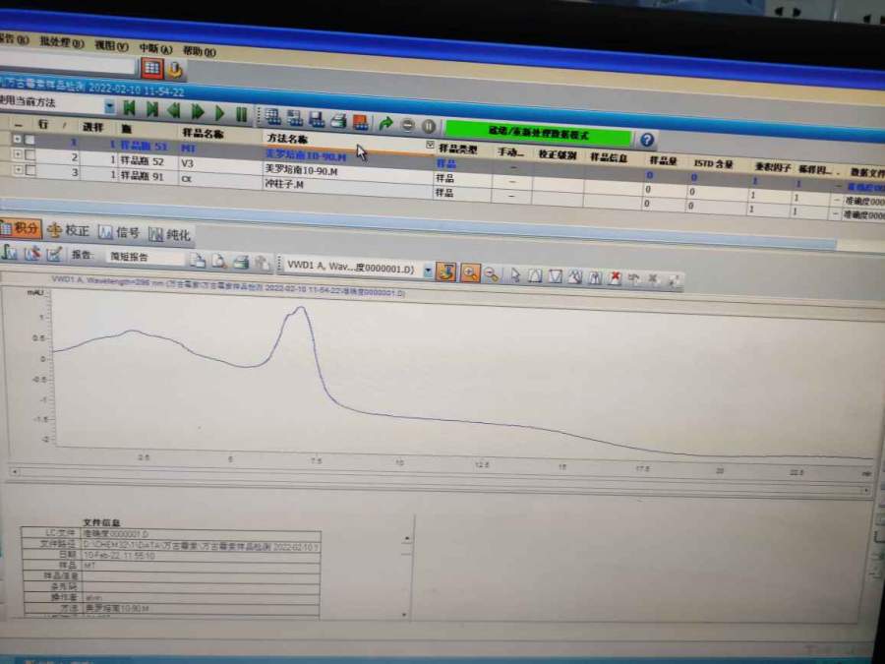Image resolution: width=885 pixels, height=664 pixels.
Task: Click the 简短报告 report style field
Action: [x=146, y=257]
